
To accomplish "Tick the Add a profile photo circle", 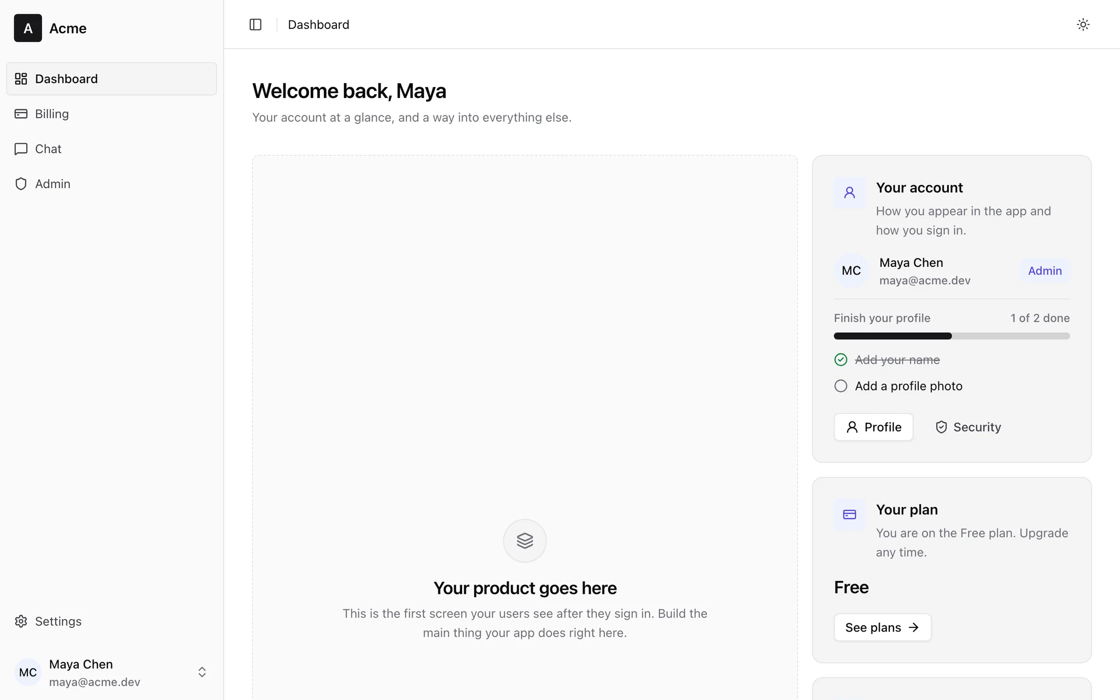I will pyautogui.click(x=841, y=386).
